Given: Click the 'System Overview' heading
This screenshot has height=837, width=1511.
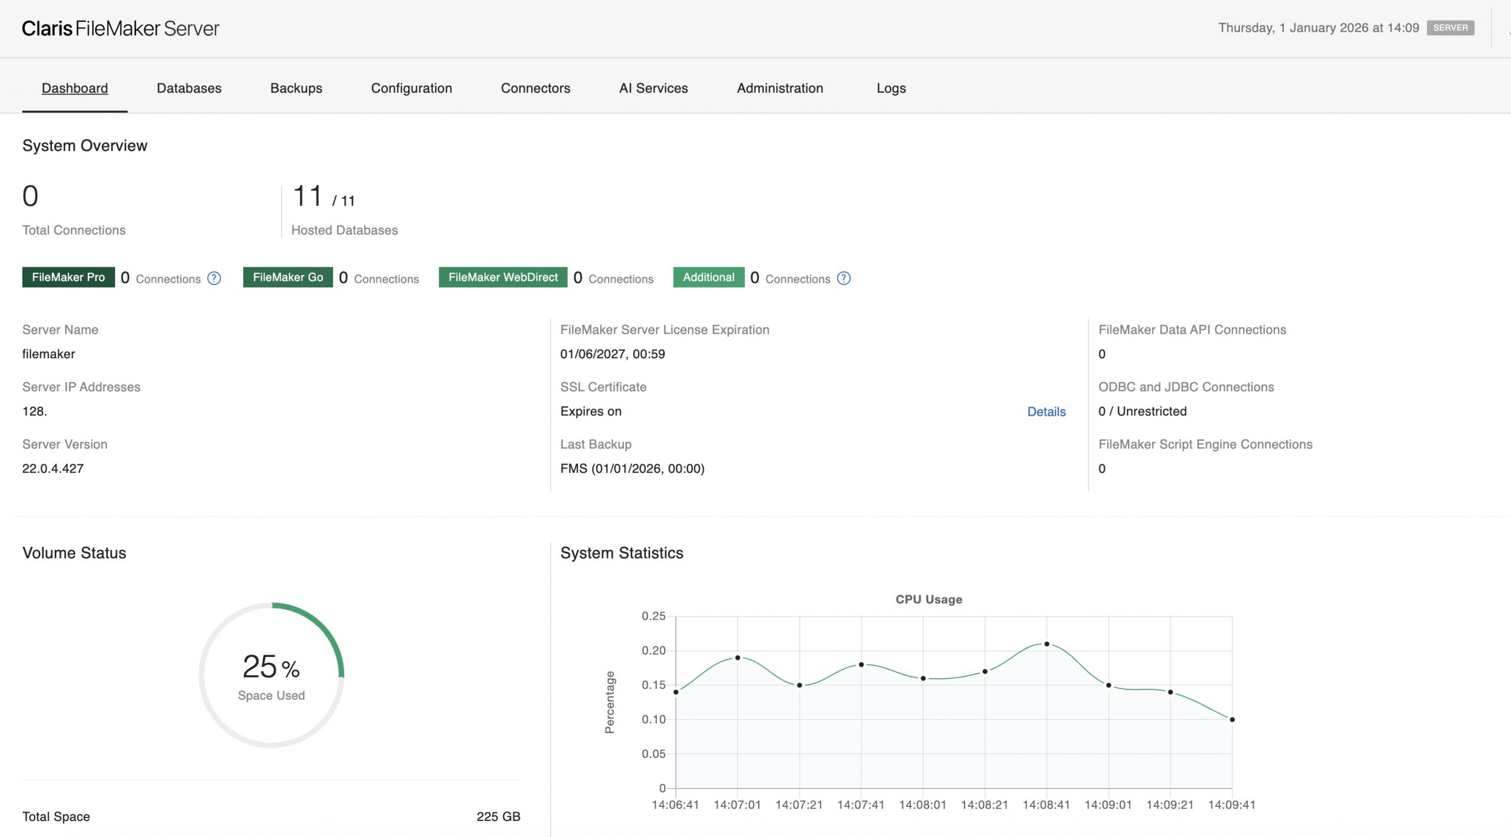Looking at the screenshot, I should pyautogui.click(x=85, y=146).
